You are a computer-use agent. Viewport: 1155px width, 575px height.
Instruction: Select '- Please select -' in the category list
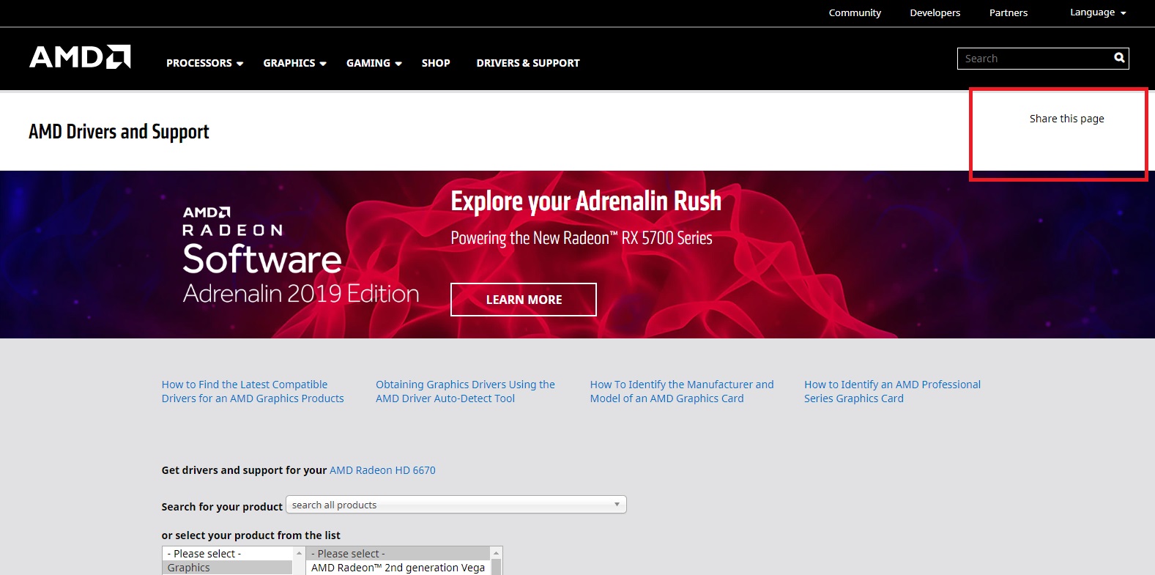tap(227, 554)
